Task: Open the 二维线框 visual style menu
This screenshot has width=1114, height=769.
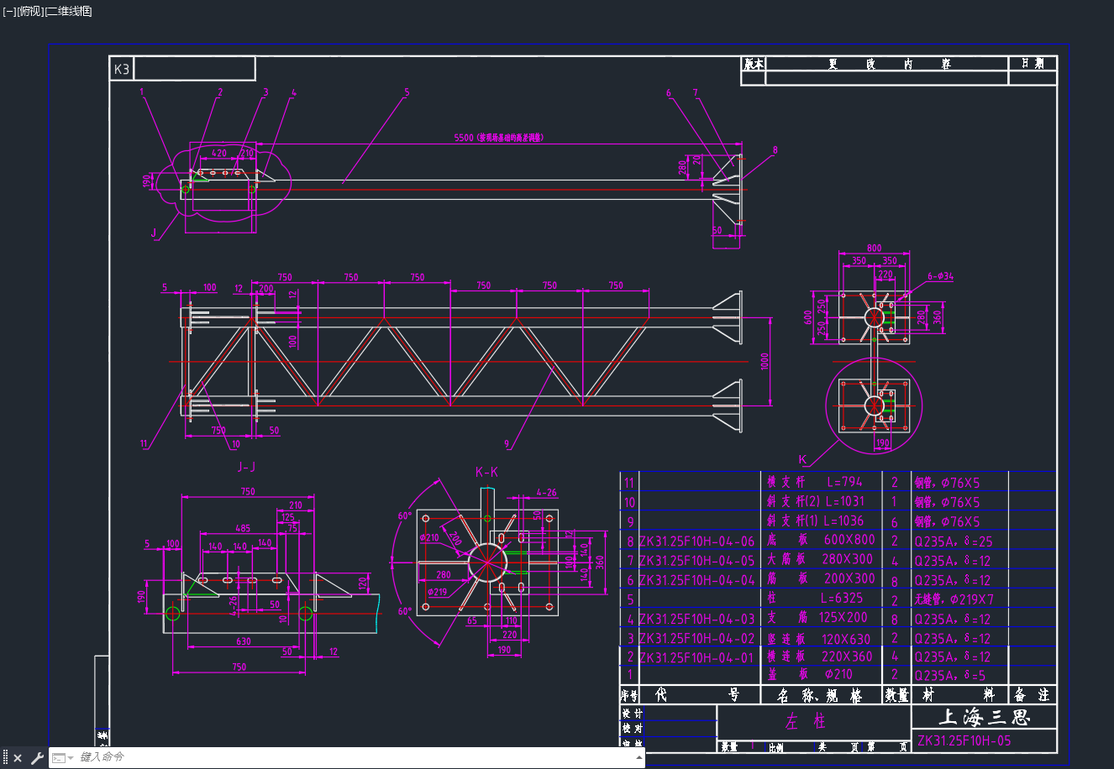Action: (x=69, y=11)
